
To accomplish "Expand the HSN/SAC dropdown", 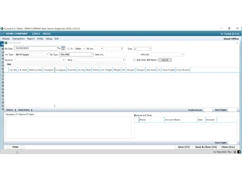I will click(183, 55).
